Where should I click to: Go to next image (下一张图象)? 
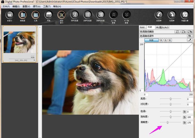[127, 15]
